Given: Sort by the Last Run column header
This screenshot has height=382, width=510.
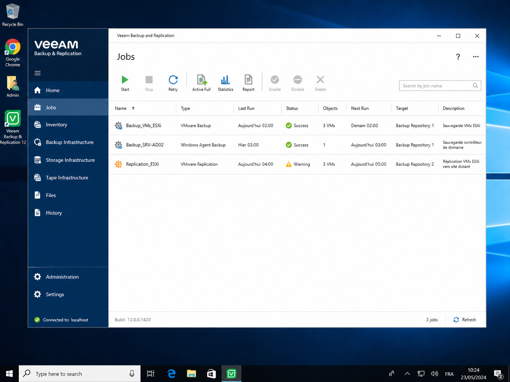Looking at the screenshot, I should pos(246,108).
